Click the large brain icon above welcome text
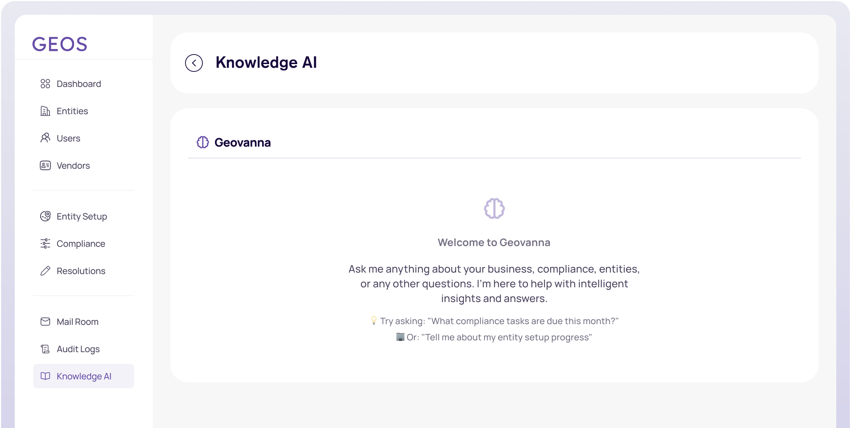The image size is (851, 428). click(x=494, y=208)
